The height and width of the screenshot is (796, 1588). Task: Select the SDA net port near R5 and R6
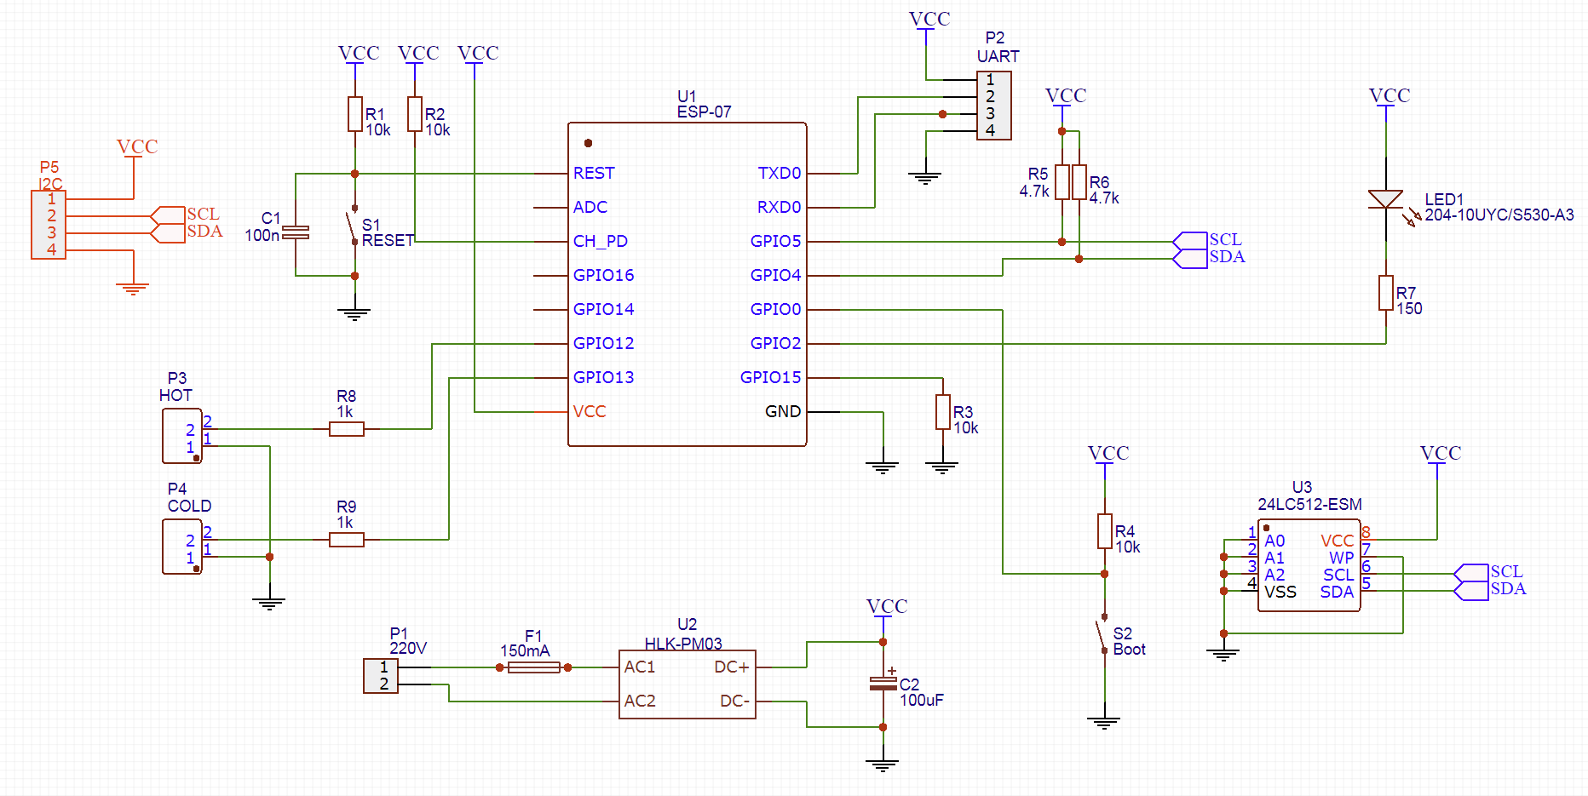1191,258
